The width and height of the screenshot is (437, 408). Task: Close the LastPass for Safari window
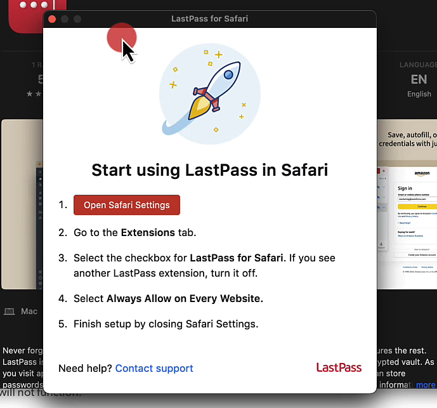[x=52, y=19]
